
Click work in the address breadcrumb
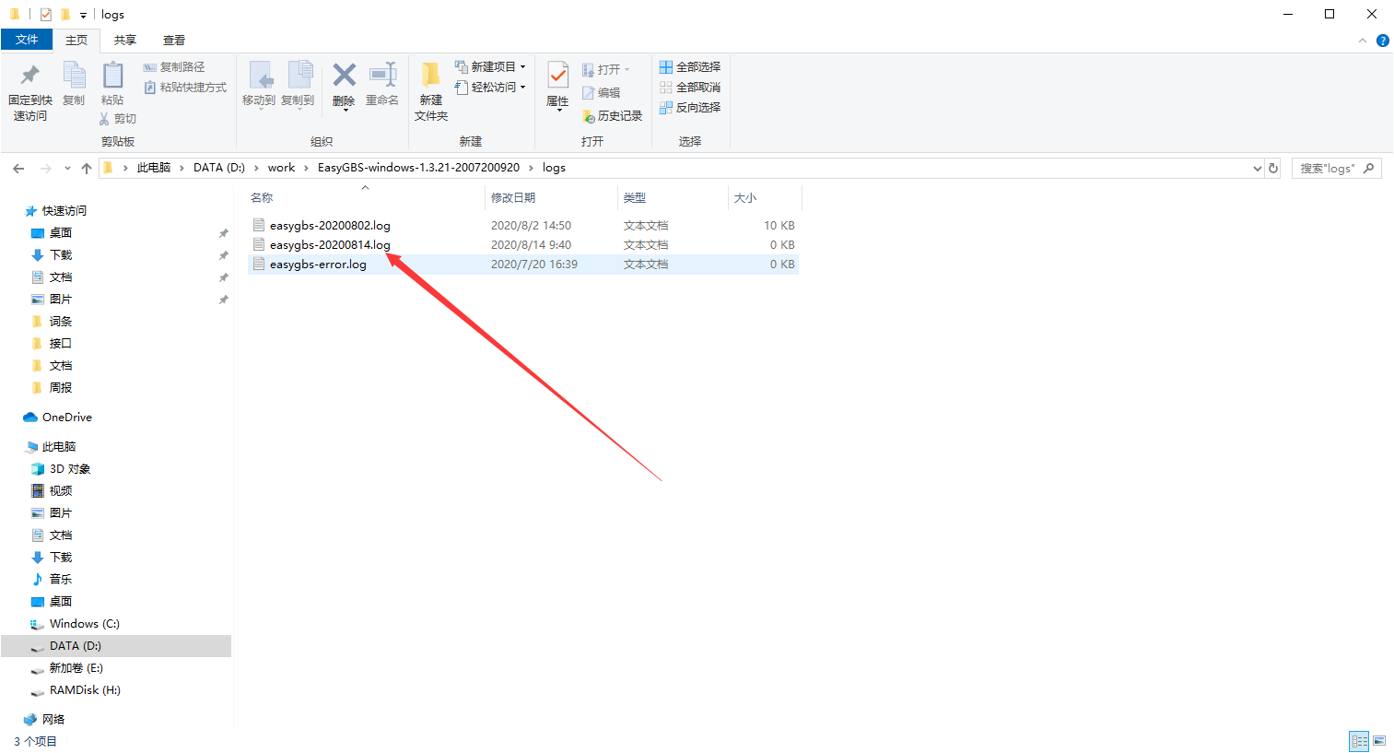click(x=281, y=168)
